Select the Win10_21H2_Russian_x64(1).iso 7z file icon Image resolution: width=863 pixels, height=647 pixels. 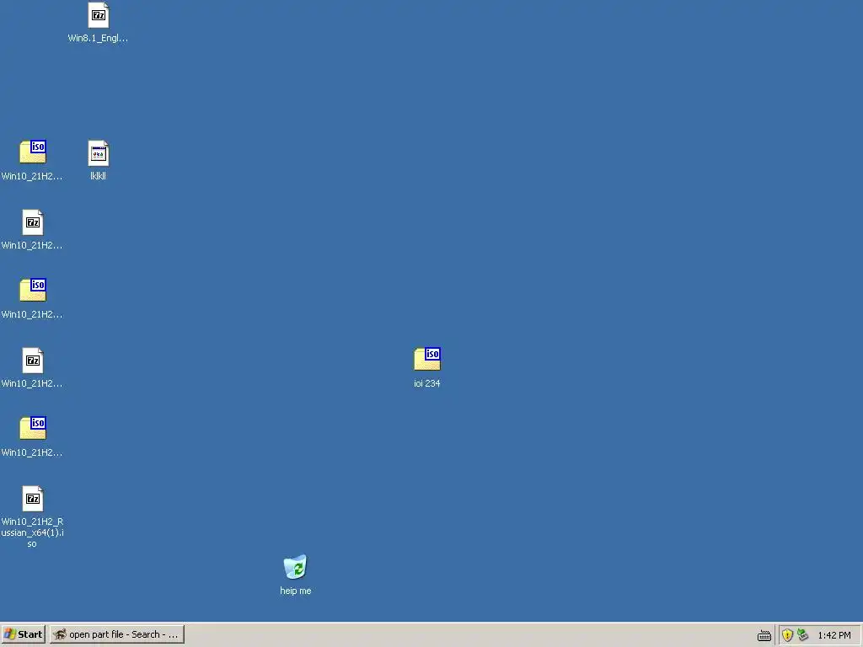click(x=33, y=499)
